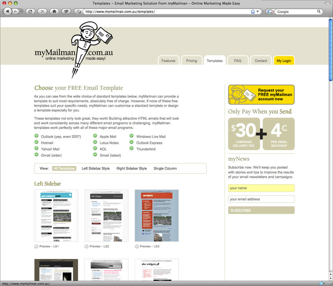Toggle the toolbar pill button in the title bar
Screen dimensions: 333x286
tap(328, 3)
